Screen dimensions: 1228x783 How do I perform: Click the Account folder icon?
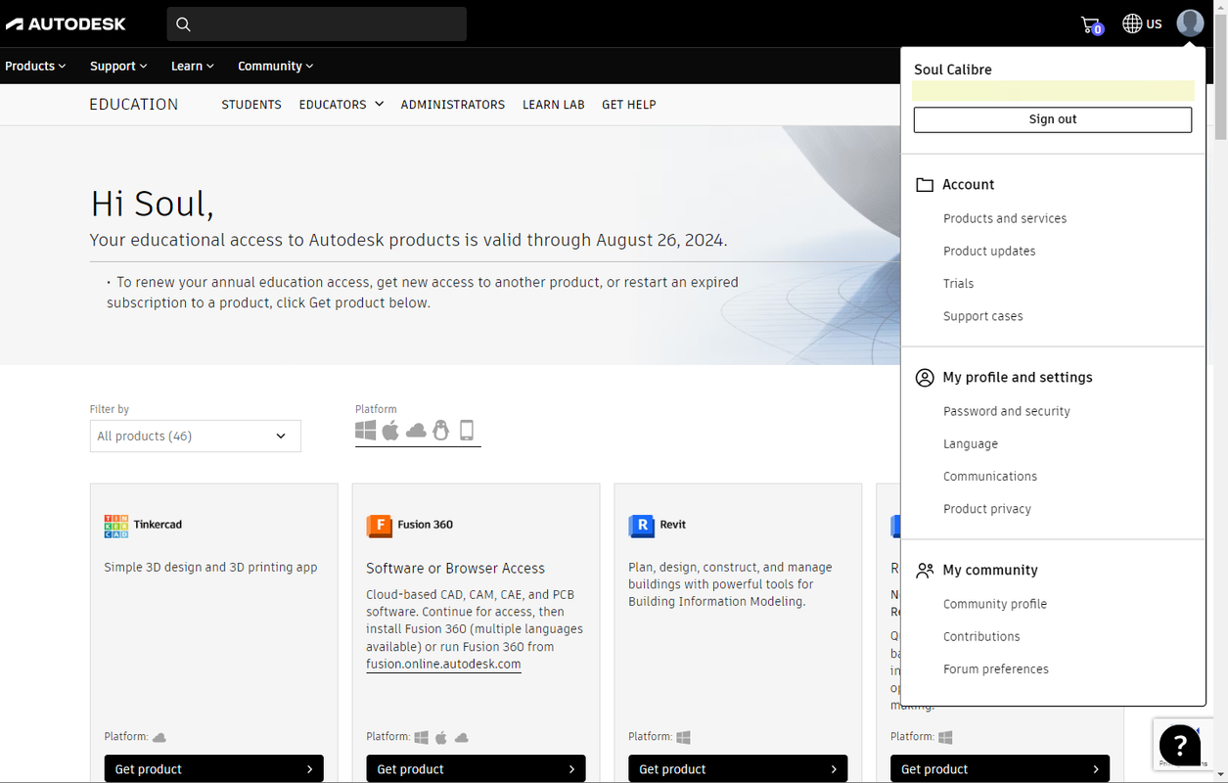pyautogui.click(x=925, y=185)
